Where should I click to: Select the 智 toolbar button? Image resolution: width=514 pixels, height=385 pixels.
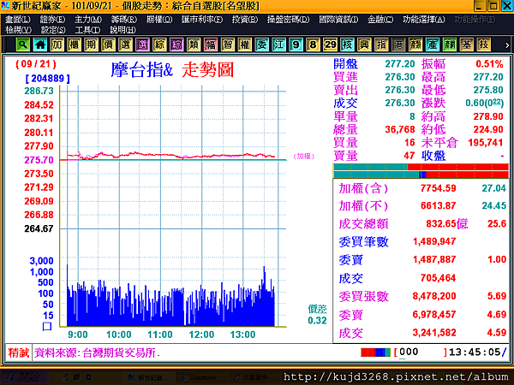click(x=228, y=44)
